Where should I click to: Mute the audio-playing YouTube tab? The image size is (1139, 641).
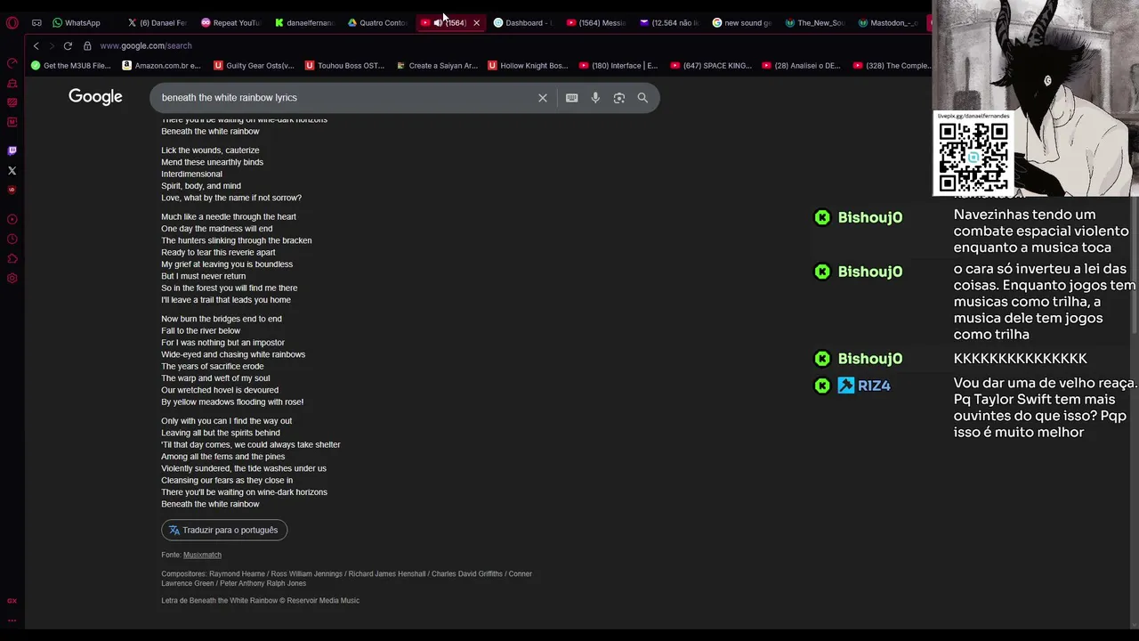coord(438,22)
